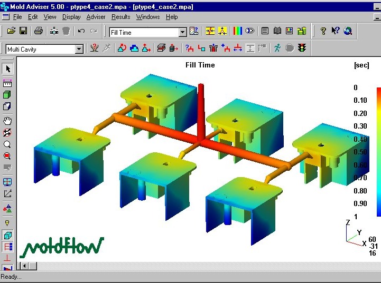Viewport: 381px width, 283px height.
Task: Click the running man analysis icon
Action: point(277,48)
